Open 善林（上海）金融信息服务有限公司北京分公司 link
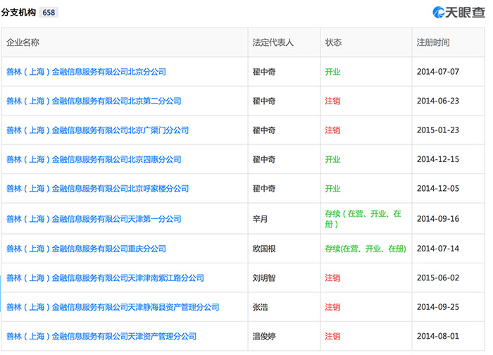The width and height of the screenshot is (493, 355). [86, 72]
